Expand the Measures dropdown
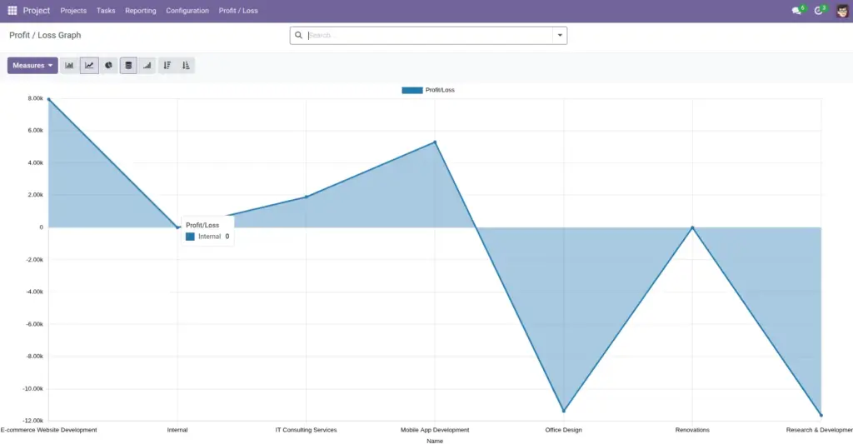Image resolution: width=853 pixels, height=444 pixels. (x=32, y=65)
